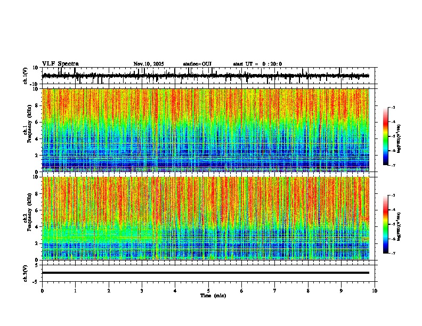Screen dimensions: 422x326
Task: Click the "-7" tick on ch.1 colorbar
Action: coord(393,165)
